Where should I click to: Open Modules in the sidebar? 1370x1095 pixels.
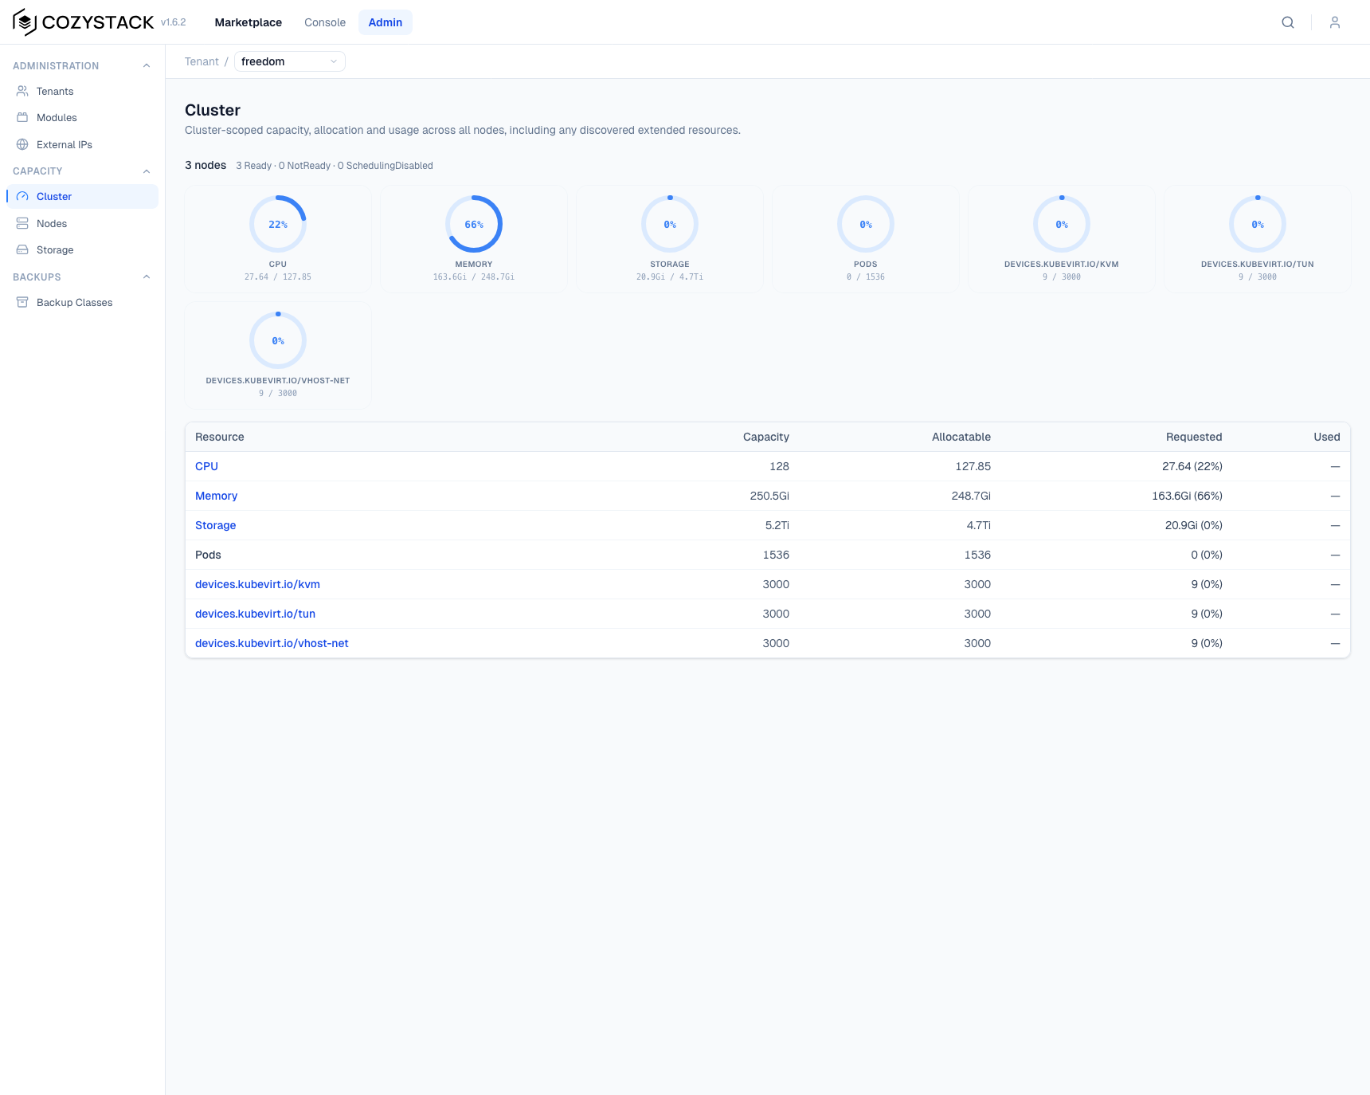82,117
